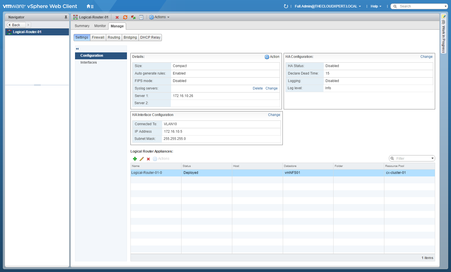Screen dimensions: 451x272
Task: Open the Routing settings tab
Action: coord(114,37)
